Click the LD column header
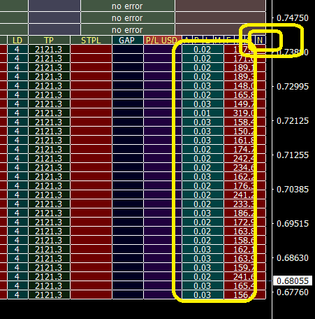The width and height of the screenshot is (315, 319). [17, 40]
